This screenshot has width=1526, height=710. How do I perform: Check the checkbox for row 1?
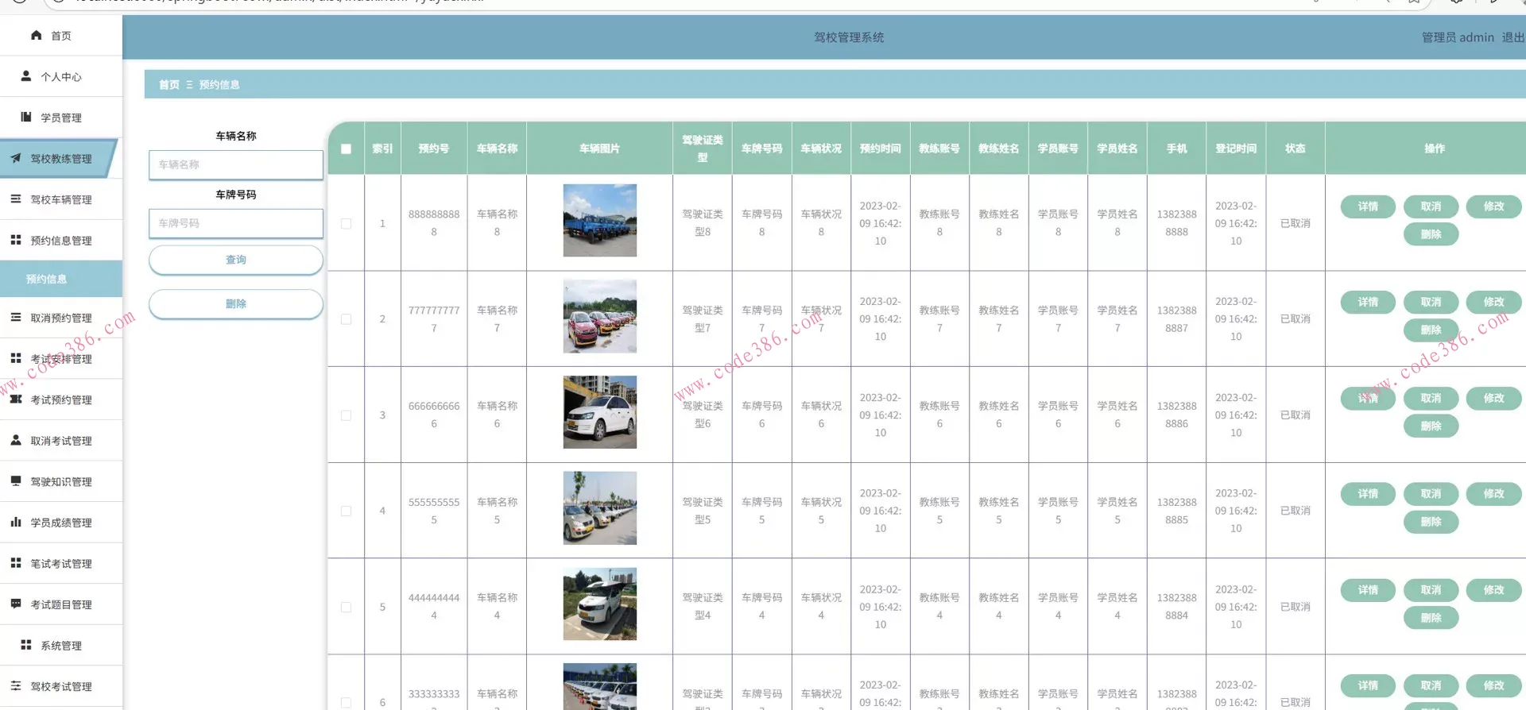[x=346, y=223]
